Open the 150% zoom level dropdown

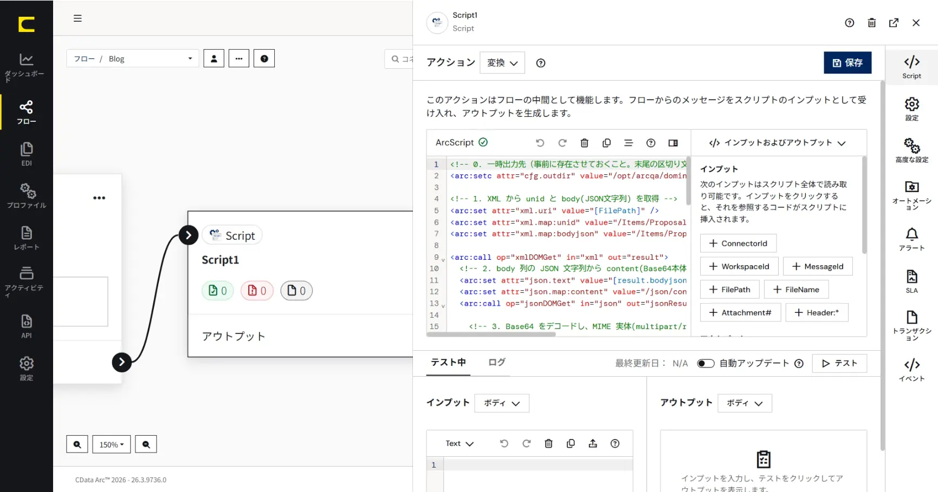coord(112,444)
